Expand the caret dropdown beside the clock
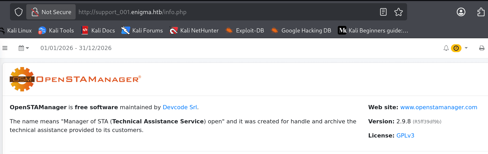This screenshot has height=154, width=488. click(x=466, y=48)
